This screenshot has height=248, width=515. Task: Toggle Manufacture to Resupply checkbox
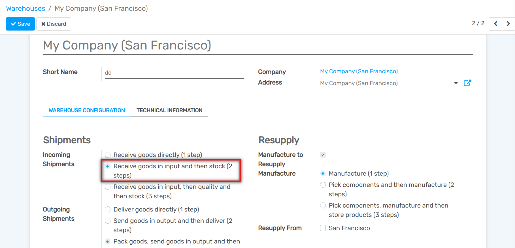(x=323, y=155)
